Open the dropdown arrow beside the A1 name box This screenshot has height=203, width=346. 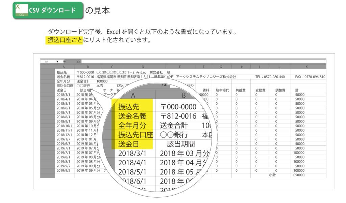pyautogui.click(x=57, y=62)
